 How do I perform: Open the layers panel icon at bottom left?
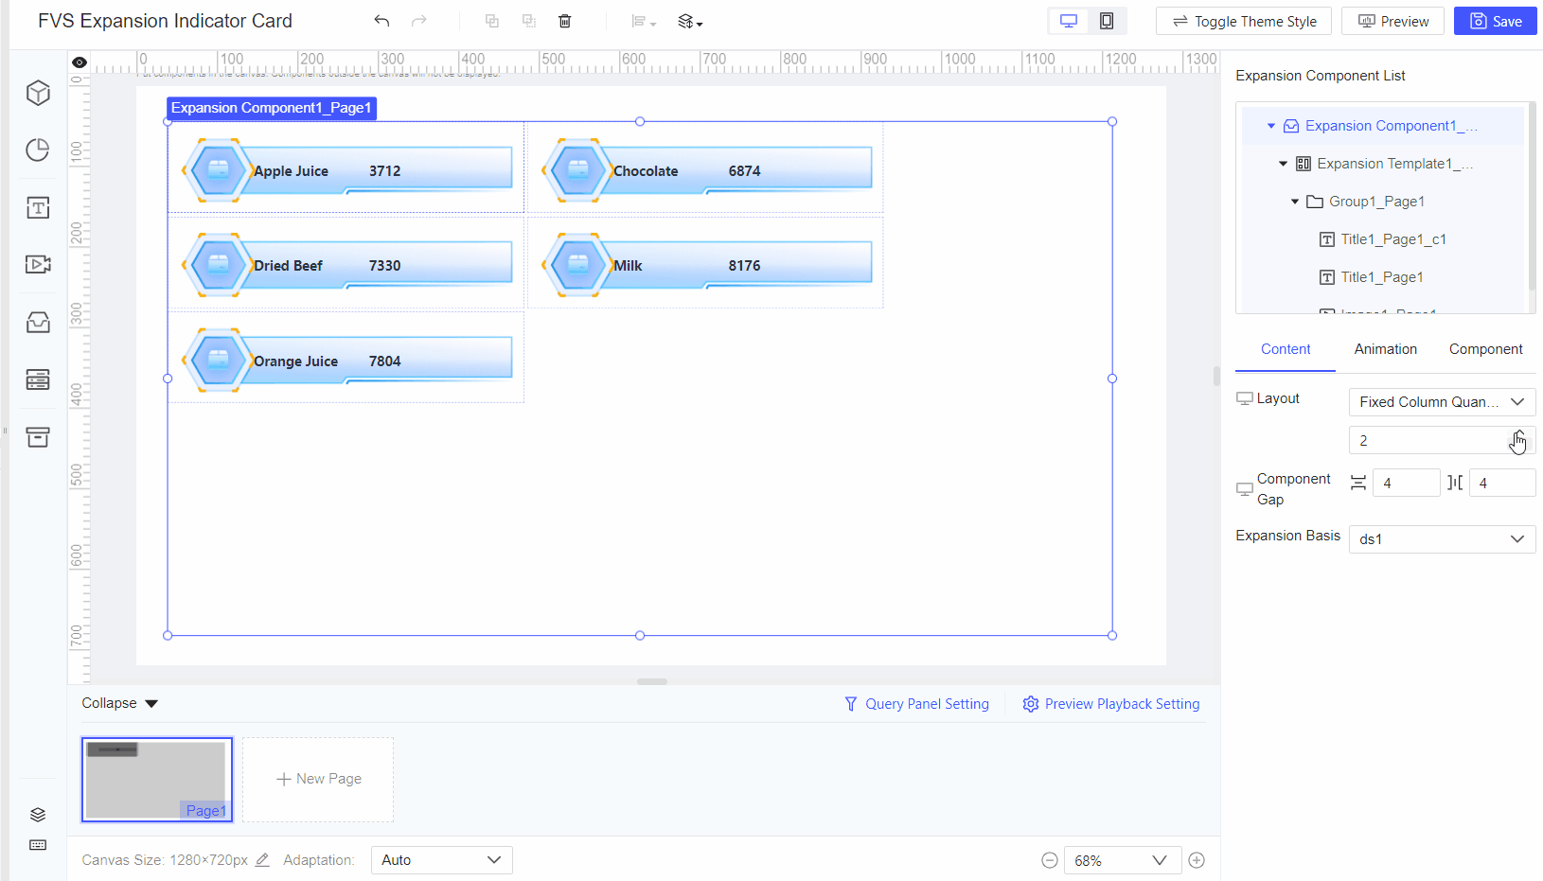[38, 814]
